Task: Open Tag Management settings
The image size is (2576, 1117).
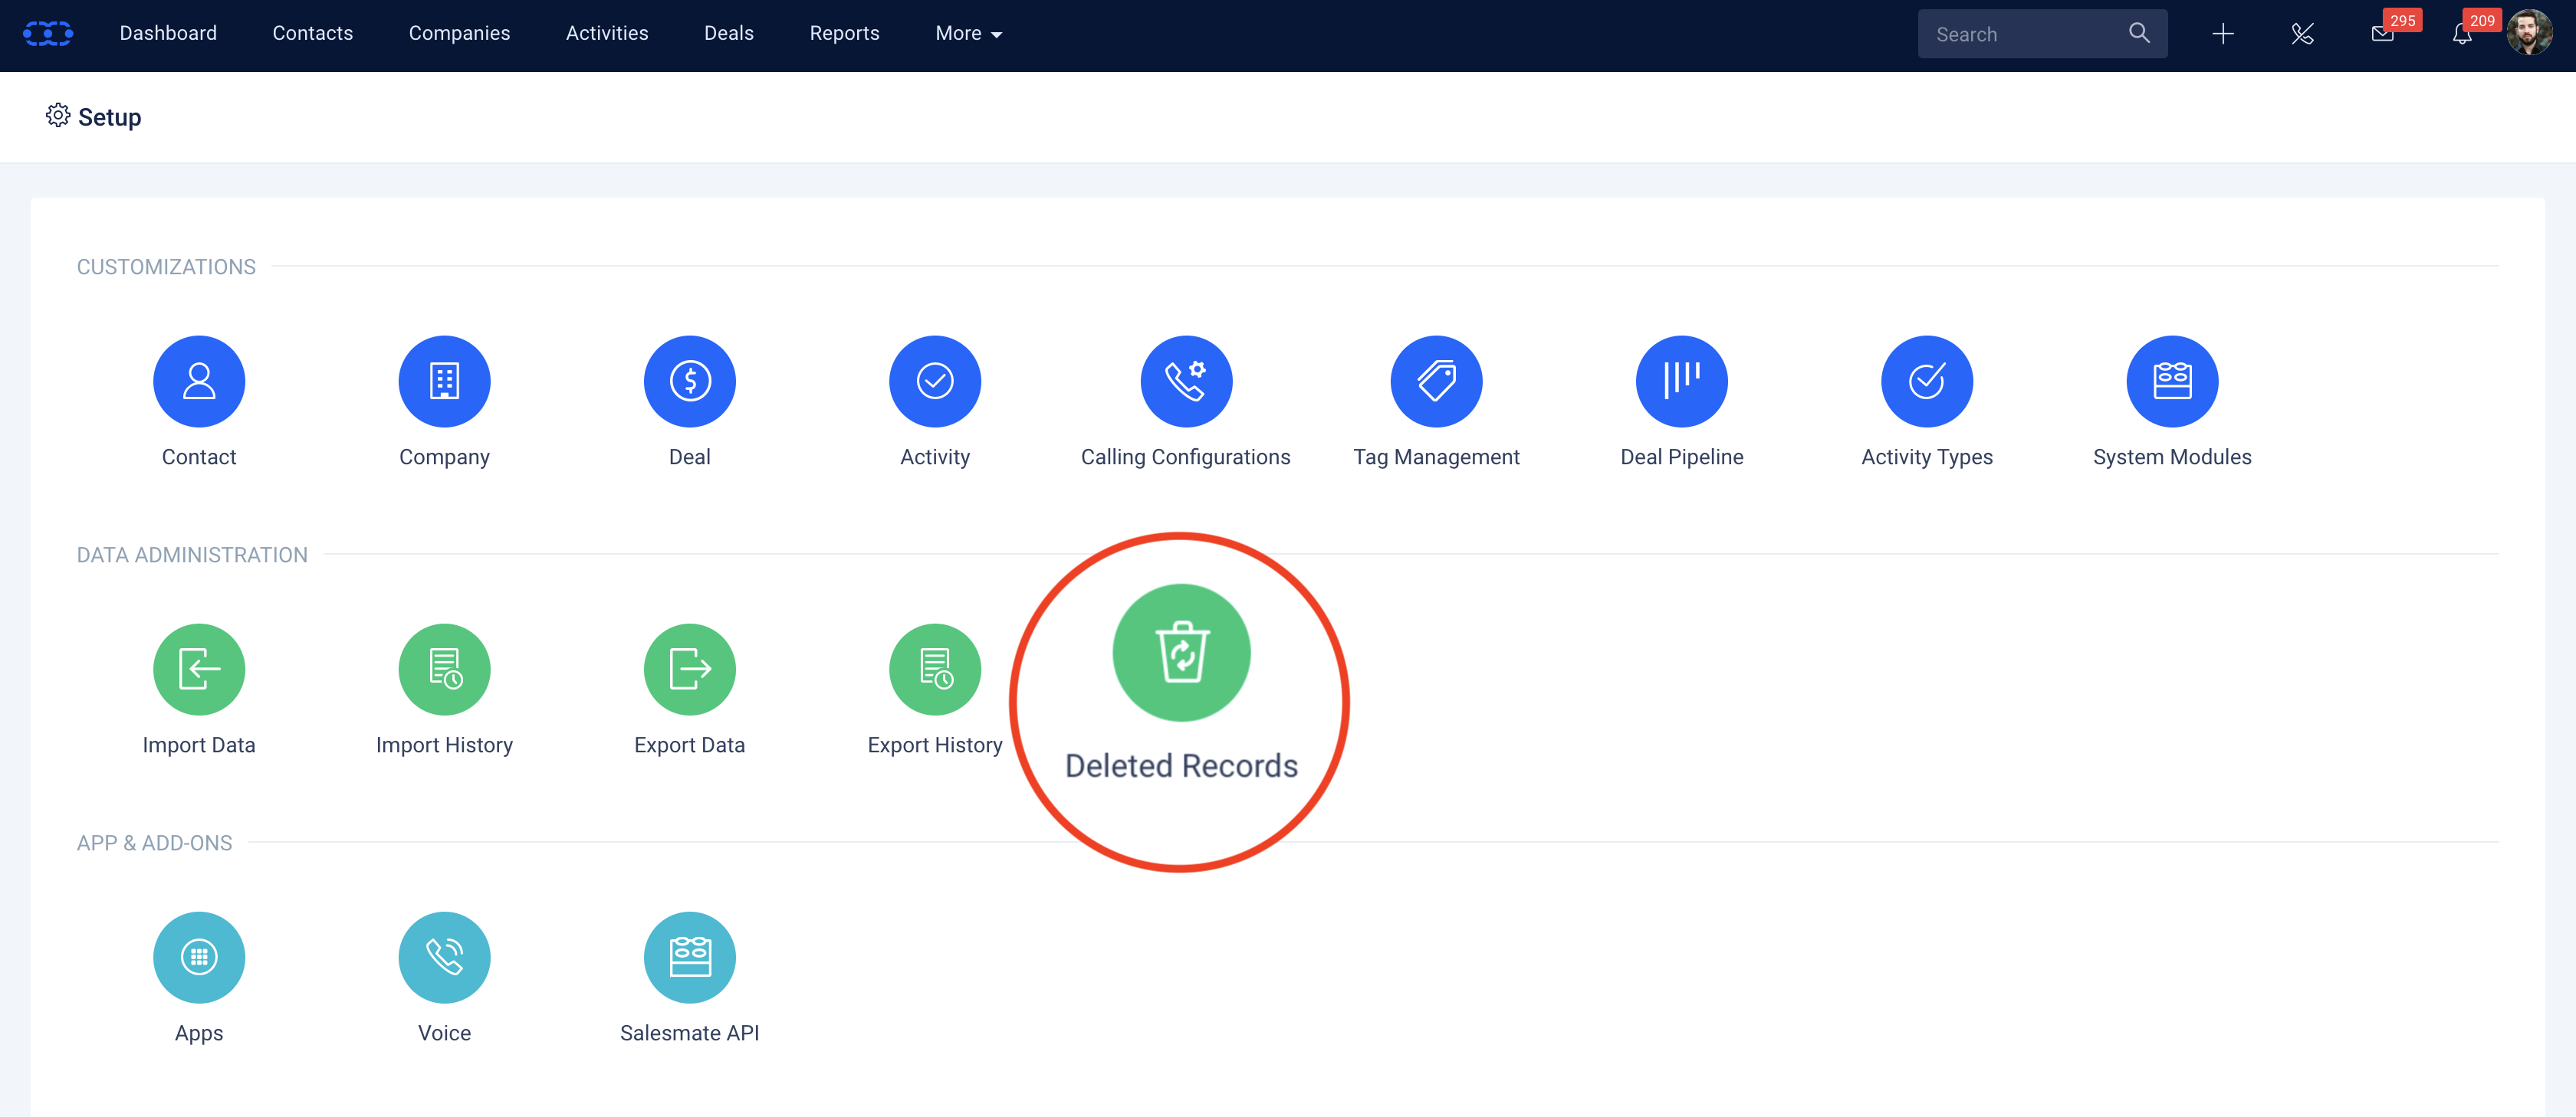Action: pos(1435,381)
